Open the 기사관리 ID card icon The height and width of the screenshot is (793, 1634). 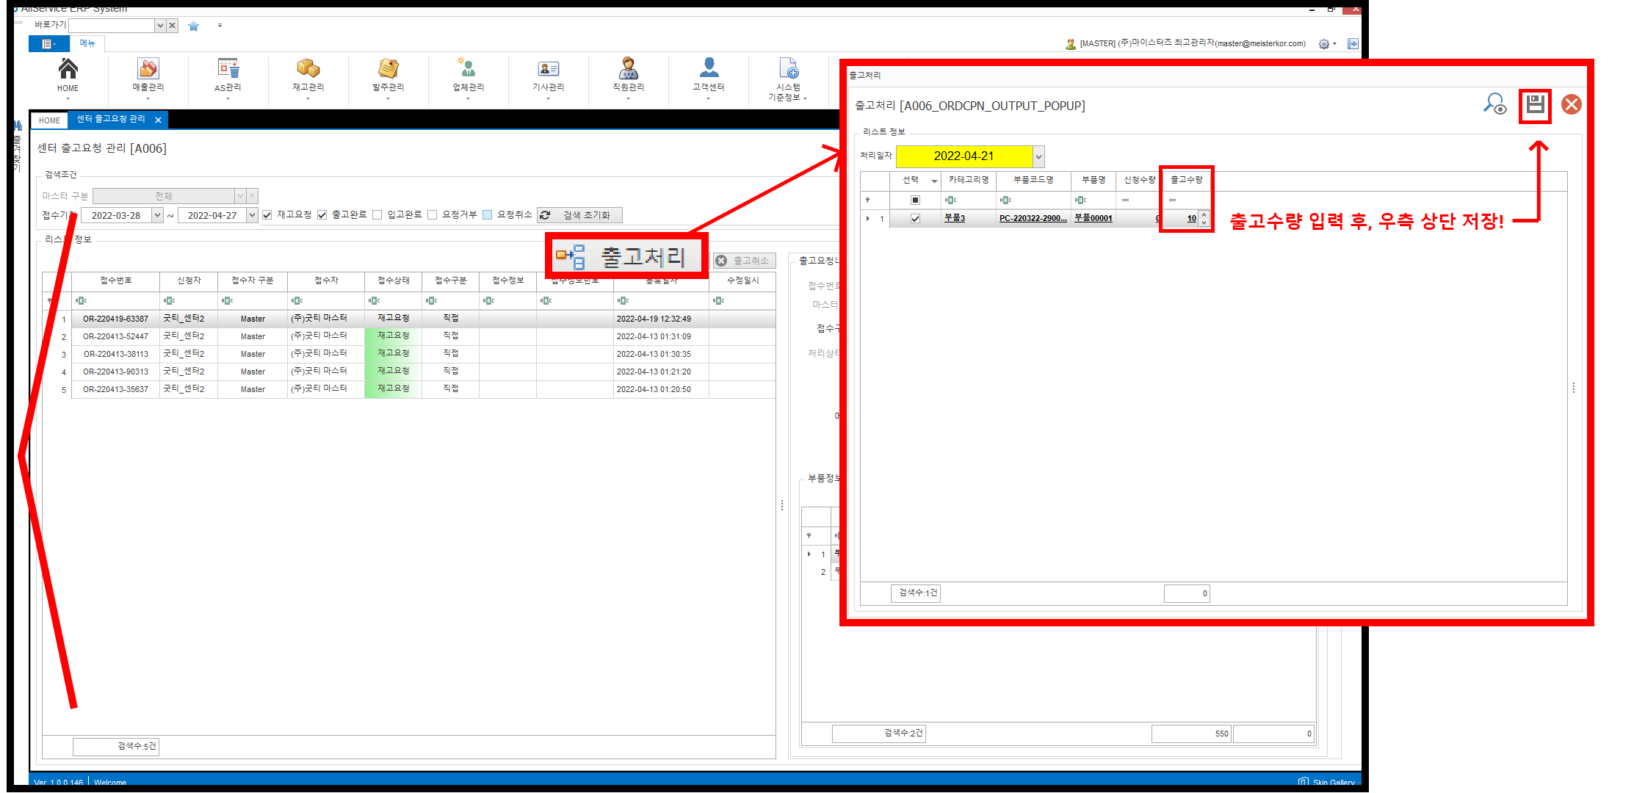click(548, 69)
